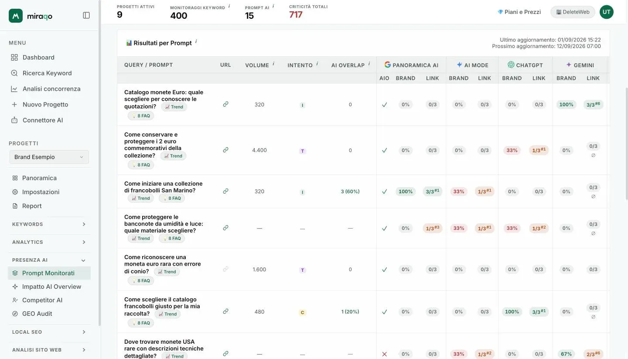This screenshot has width=628, height=359.
Task: Open 8 FAQ for Catalogo monete Euro
Action: point(141,116)
